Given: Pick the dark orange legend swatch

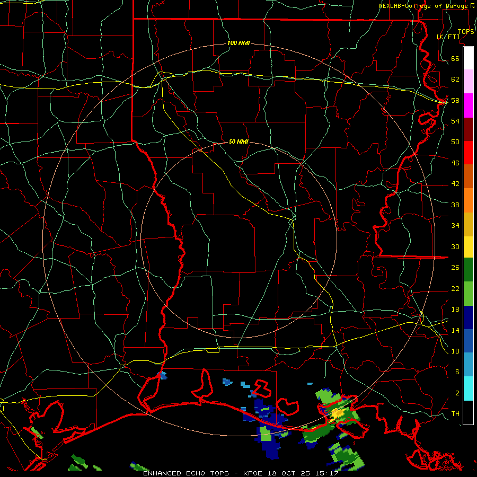Looking at the screenshot, I should (468, 176).
